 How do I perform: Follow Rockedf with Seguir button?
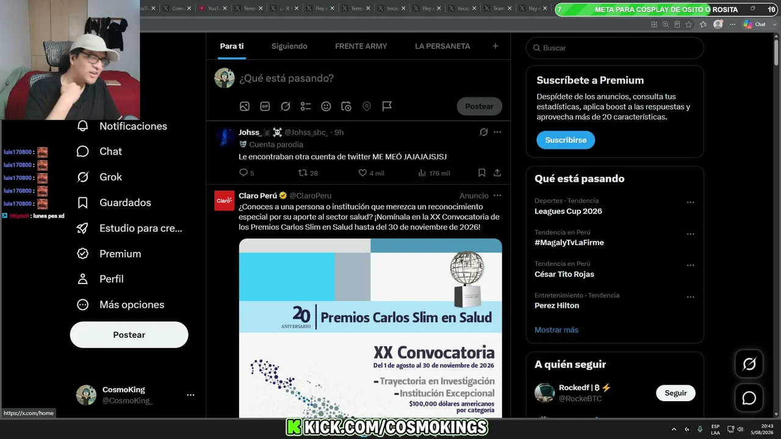click(x=675, y=393)
